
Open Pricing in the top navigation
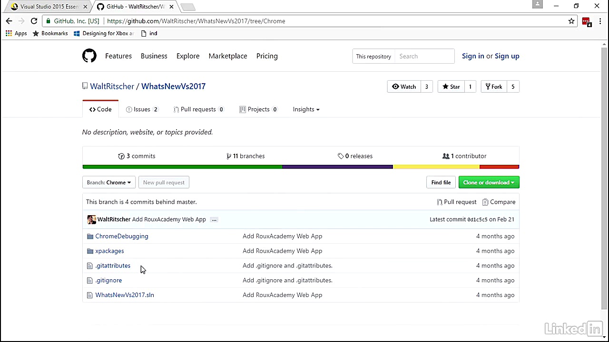pos(267,56)
